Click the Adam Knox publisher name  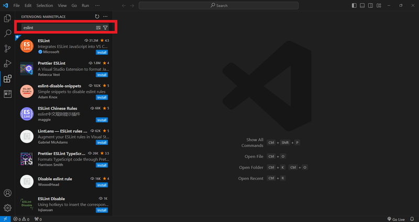coord(48,97)
